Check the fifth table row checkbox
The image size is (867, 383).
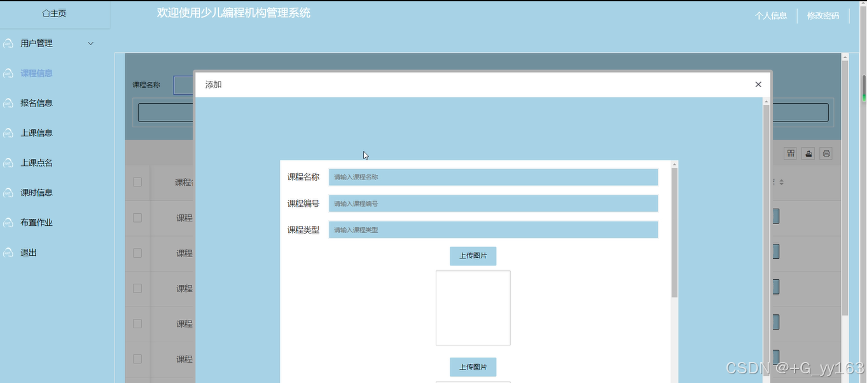[137, 359]
